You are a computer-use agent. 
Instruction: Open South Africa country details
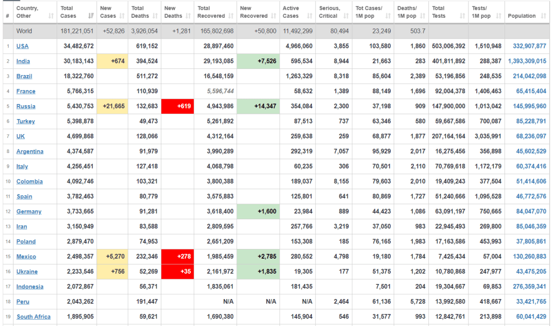33,317
